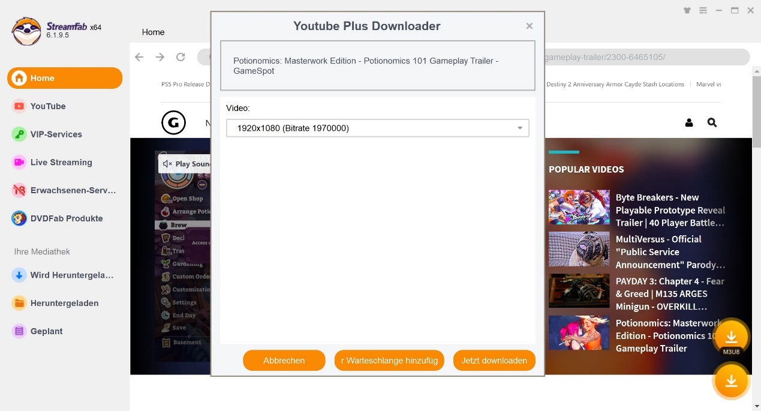Viewport: 761px width, 411px height.
Task: Open MultiVersus Public Service Announcement link
Action: (670, 252)
